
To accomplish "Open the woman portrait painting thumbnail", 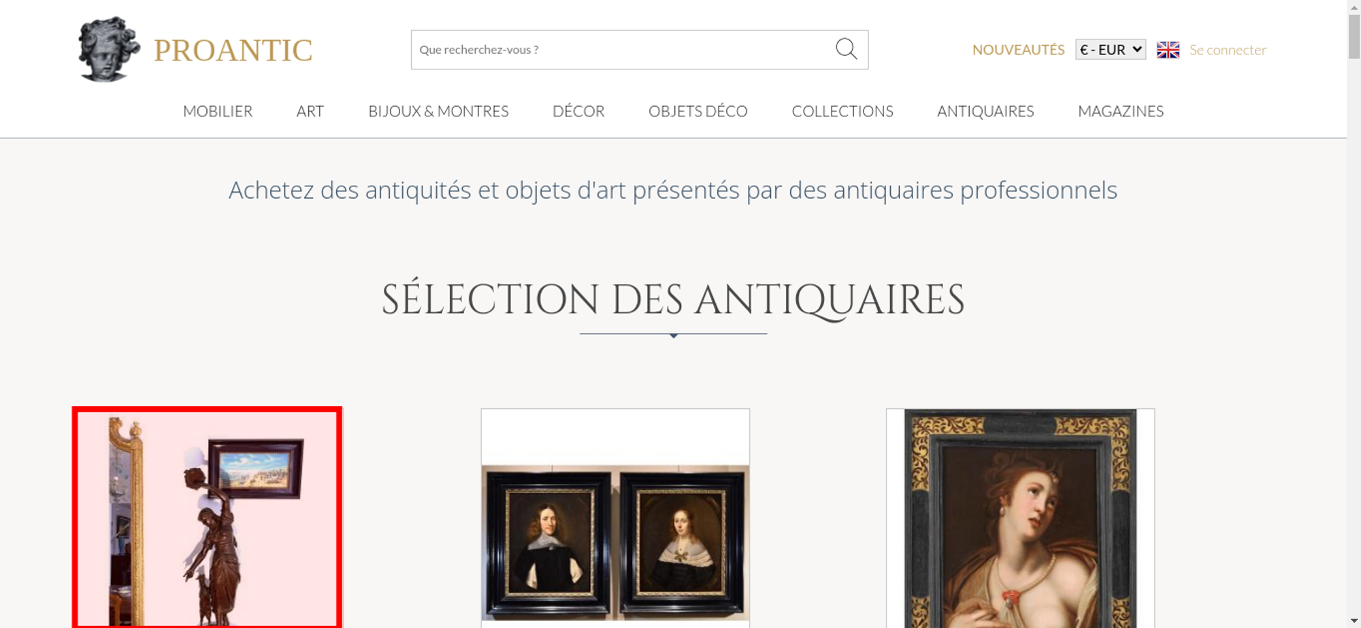I will tap(1020, 518).
